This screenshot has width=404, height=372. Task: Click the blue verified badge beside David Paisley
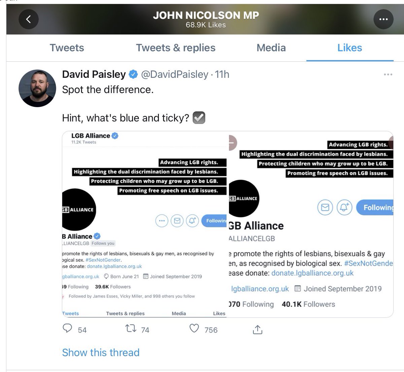click(x=133, y=74)
